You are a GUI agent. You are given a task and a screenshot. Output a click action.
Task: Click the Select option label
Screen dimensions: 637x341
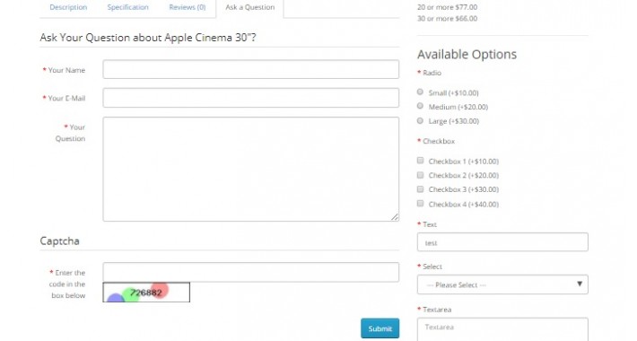click(432, 267)
